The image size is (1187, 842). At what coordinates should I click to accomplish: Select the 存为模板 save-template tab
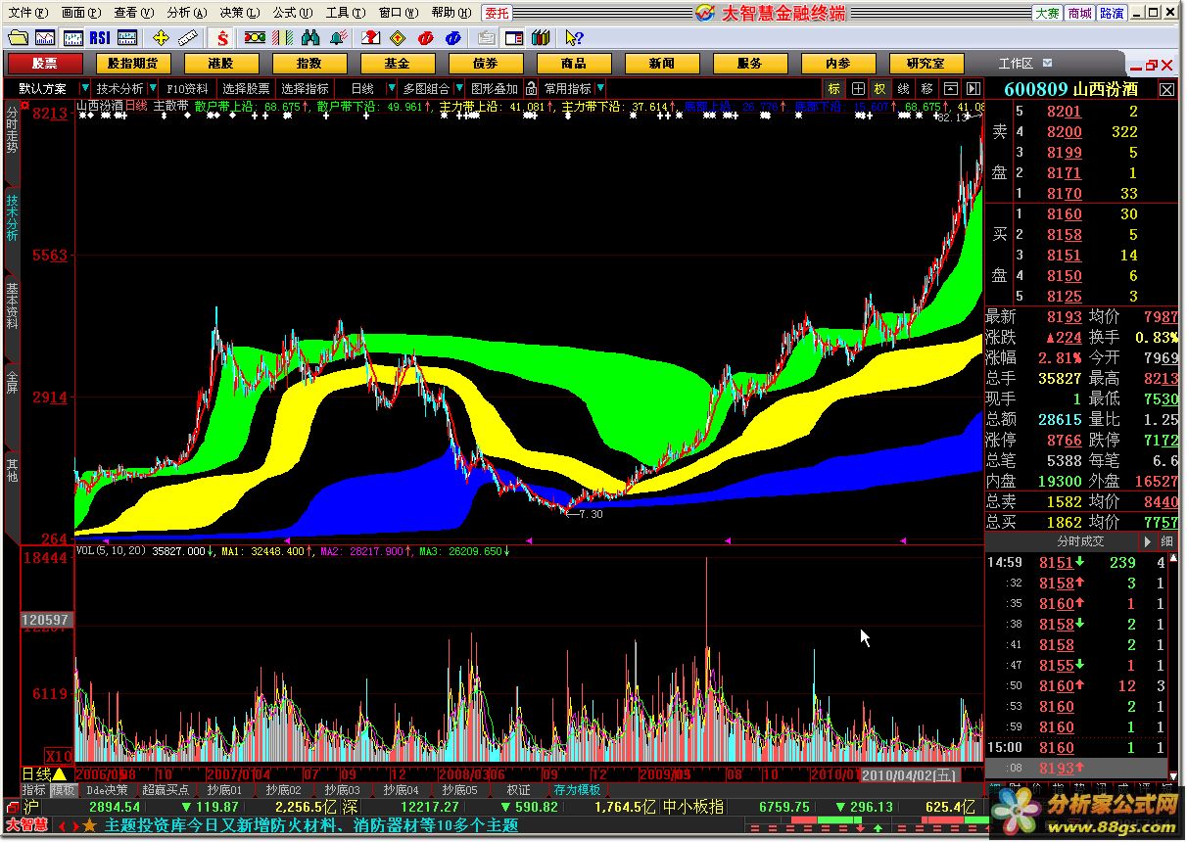(x=577, y=790)
